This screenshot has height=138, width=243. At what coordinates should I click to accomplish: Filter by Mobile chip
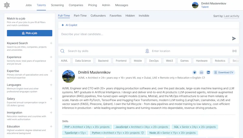[x=138, y=61]
